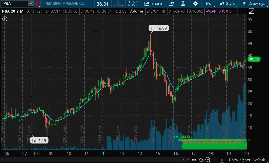Open the Drawings menu
Screen dimensions: 269x163
(254, 4)
